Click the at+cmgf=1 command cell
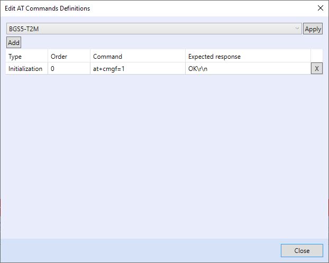The image size is (329, 263). pyautogui.click(x=138, y=69)
